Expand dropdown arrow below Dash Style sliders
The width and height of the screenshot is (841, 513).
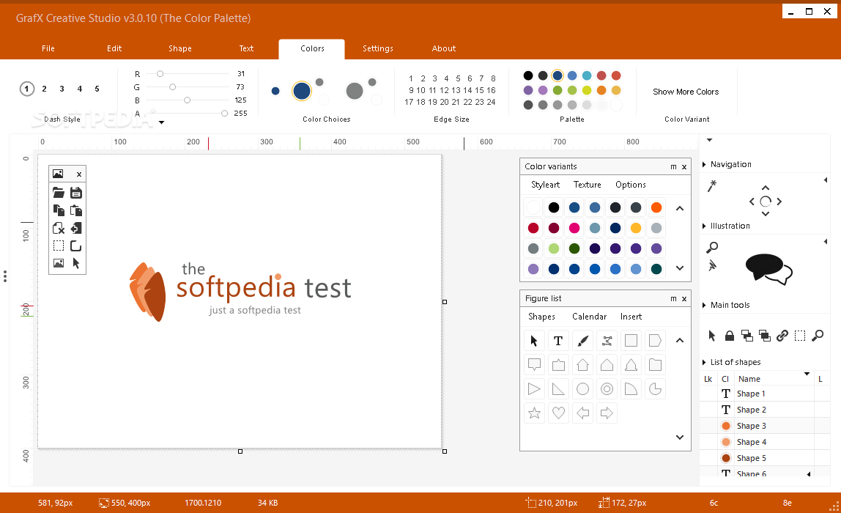tap(161, 122)
